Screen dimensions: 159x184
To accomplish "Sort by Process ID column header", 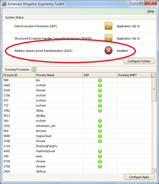I will (19, 75).
